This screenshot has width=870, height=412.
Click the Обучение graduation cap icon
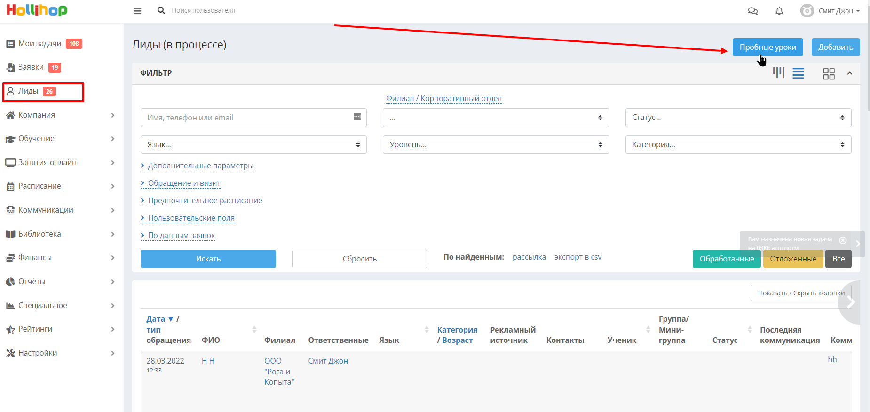[x=10, y=139]
